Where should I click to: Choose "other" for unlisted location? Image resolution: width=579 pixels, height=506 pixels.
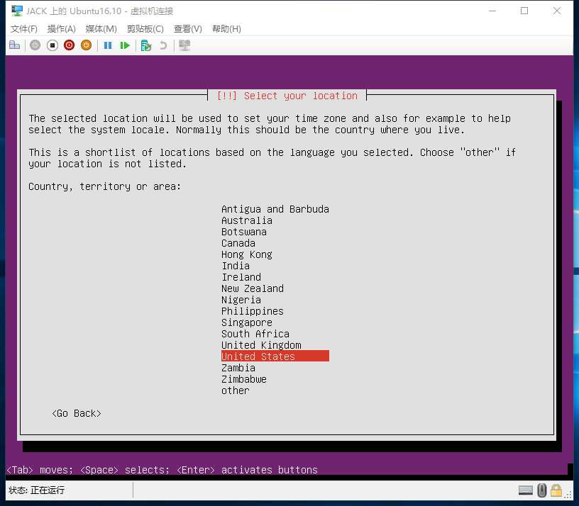[275, 390]
